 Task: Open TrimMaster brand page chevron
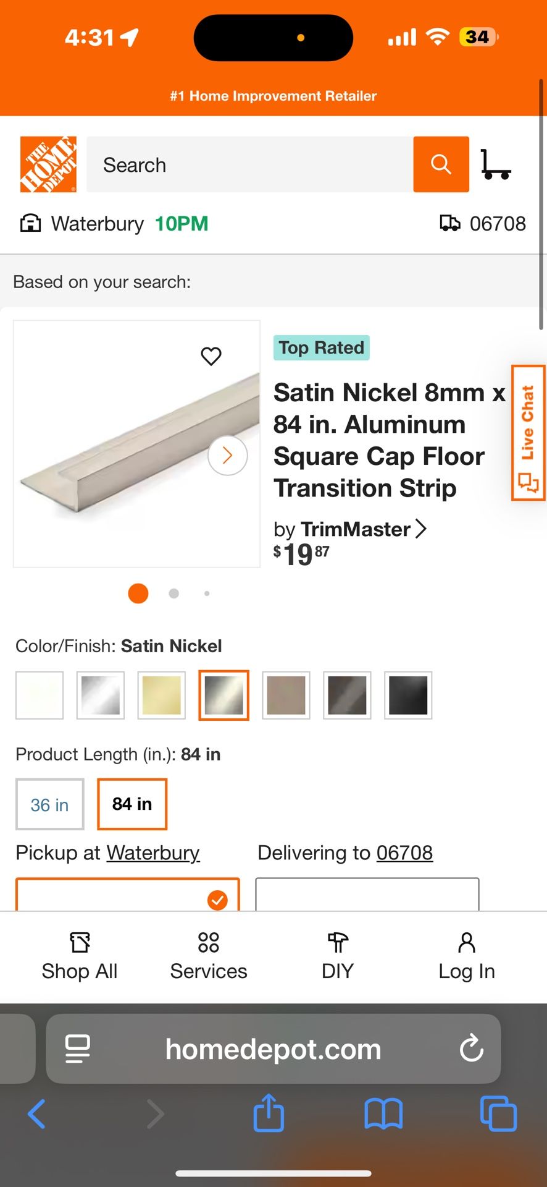tap(421, 529)
